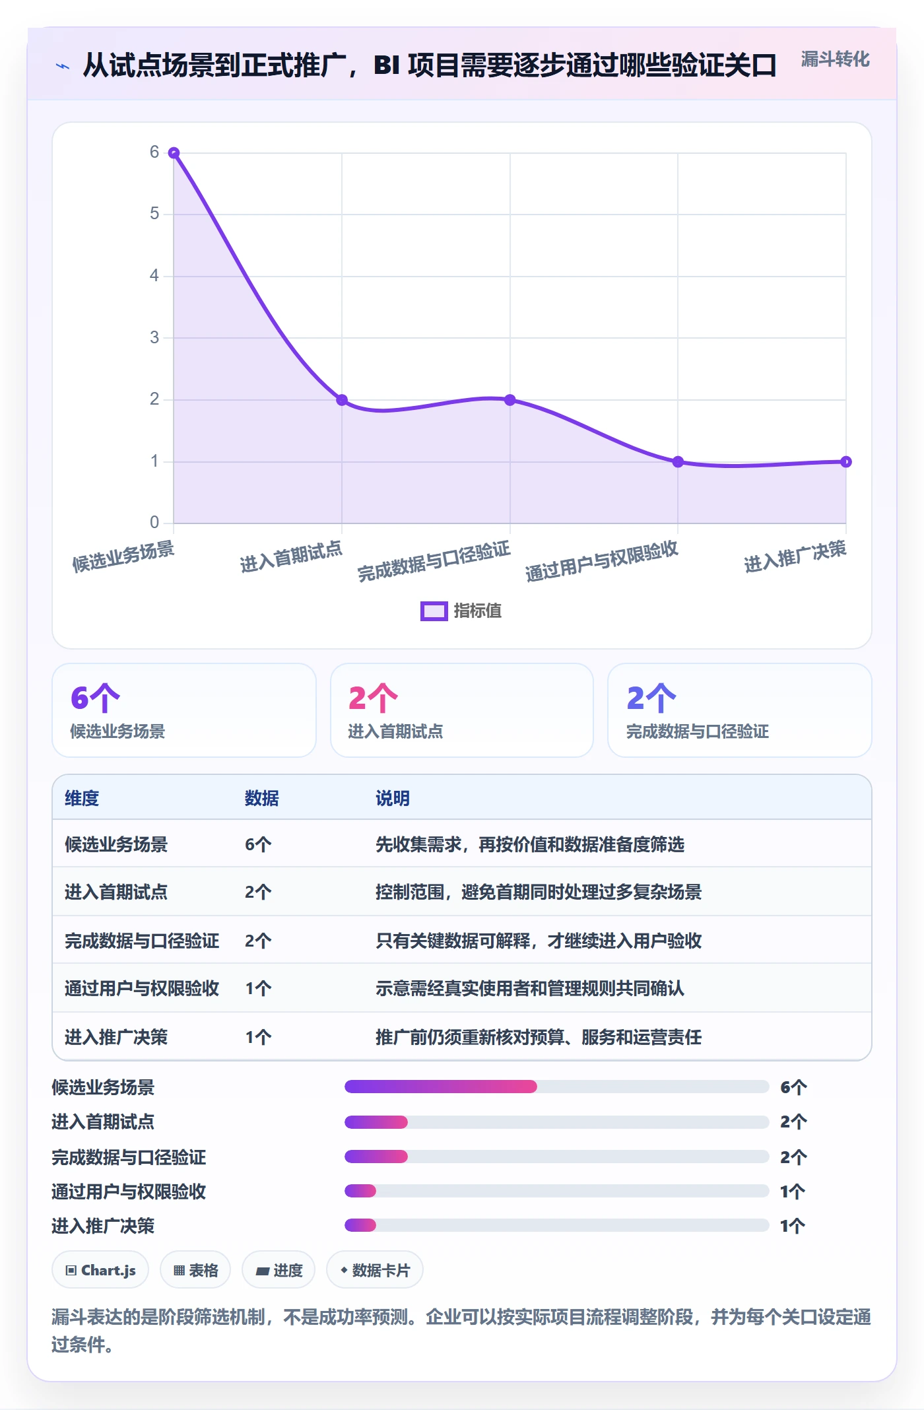Image resolution: width=924 pixels, height=1410 pixels.
Task: Click the 候选业务场景 x-axis label
Action: point(123,556)
